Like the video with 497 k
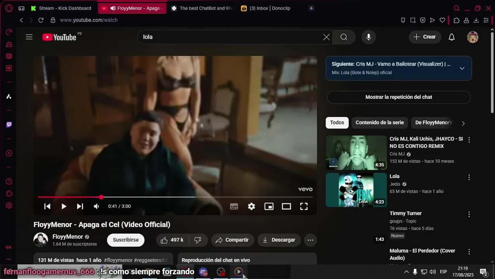 [x=172, y=240]
